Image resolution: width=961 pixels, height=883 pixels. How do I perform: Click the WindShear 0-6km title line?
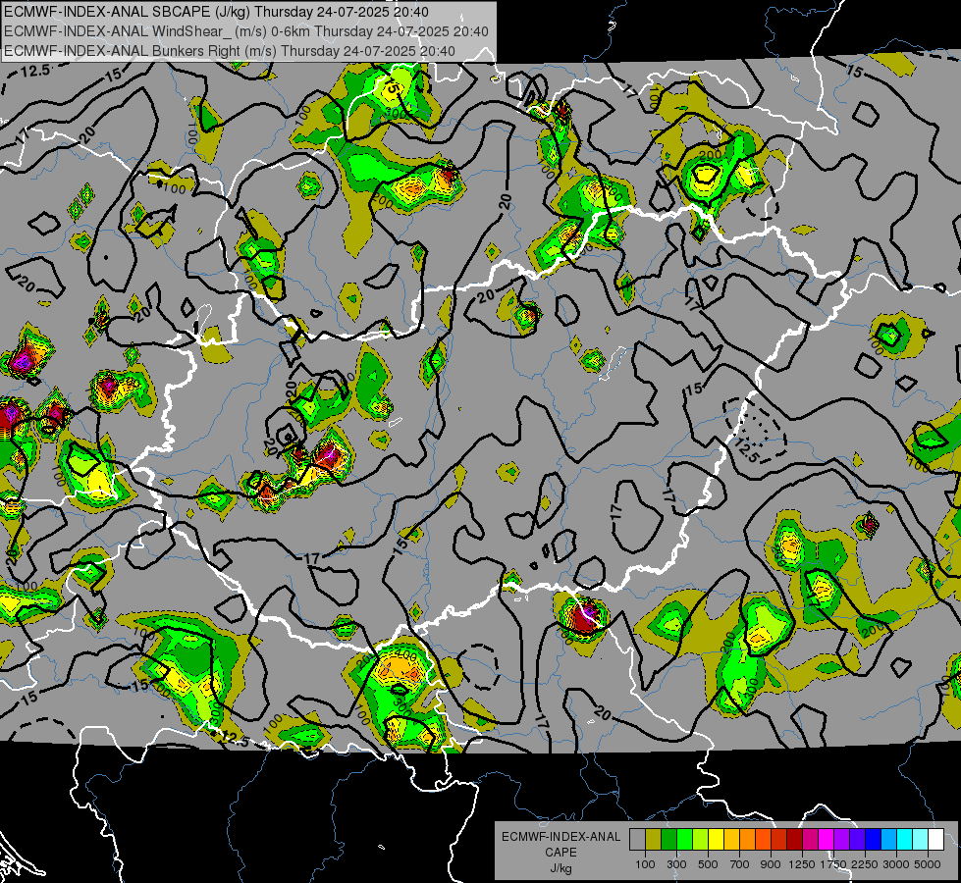tap(245, 31)
